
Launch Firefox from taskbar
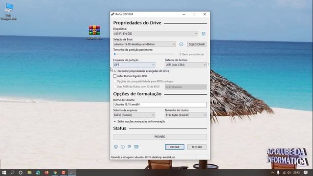point(46,173)
